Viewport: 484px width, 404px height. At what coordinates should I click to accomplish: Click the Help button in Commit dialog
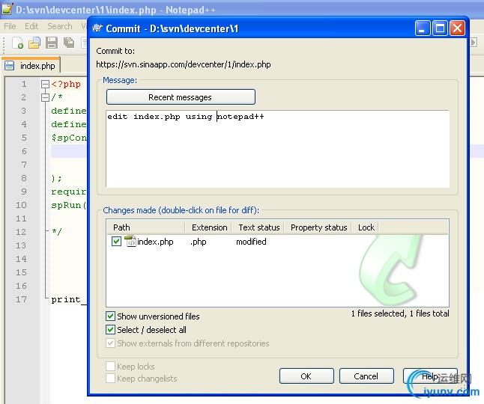point(430,376)
